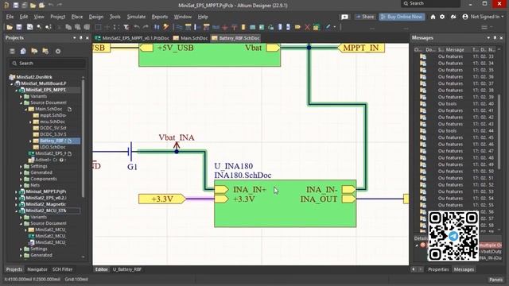
Task: Click the feedback speech bubble icon
Action: point(344,17)
